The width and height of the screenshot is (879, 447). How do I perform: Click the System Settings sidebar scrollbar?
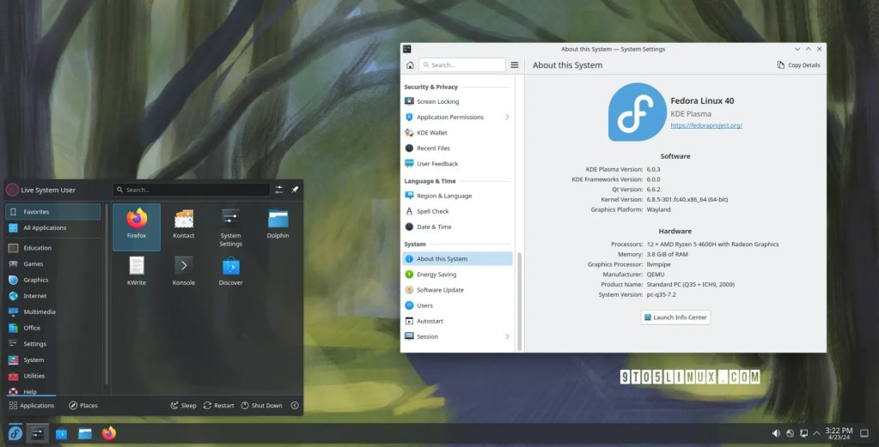(x=519, y=300)
